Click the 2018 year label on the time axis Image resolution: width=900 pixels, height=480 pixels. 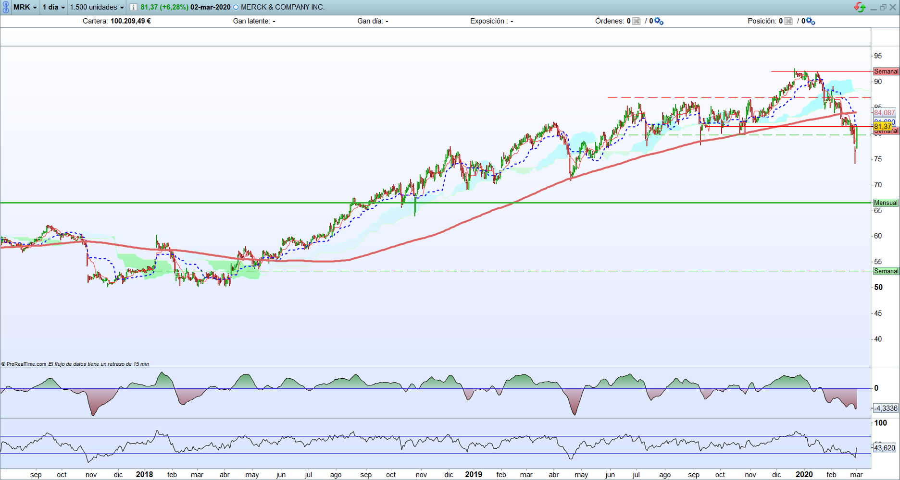144,475
